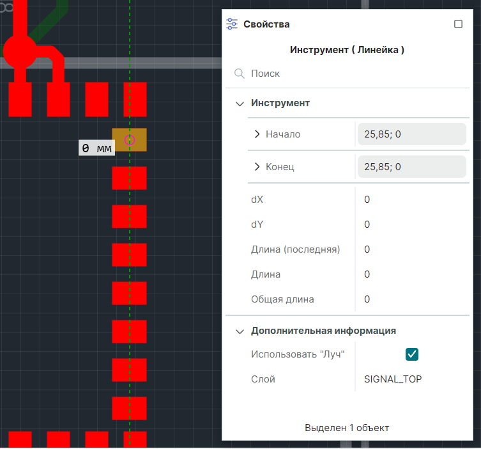
Task: Collapse the Инструмент section chevron
Action: tap(240, 103)
